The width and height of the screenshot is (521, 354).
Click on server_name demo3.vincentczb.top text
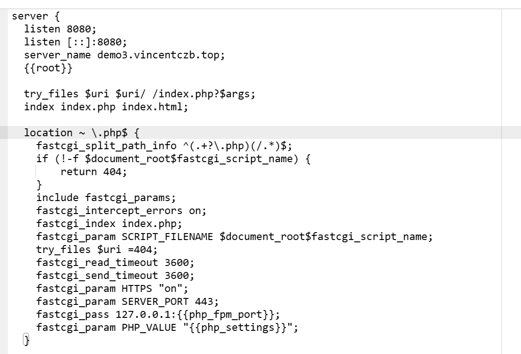click(124, 55)
